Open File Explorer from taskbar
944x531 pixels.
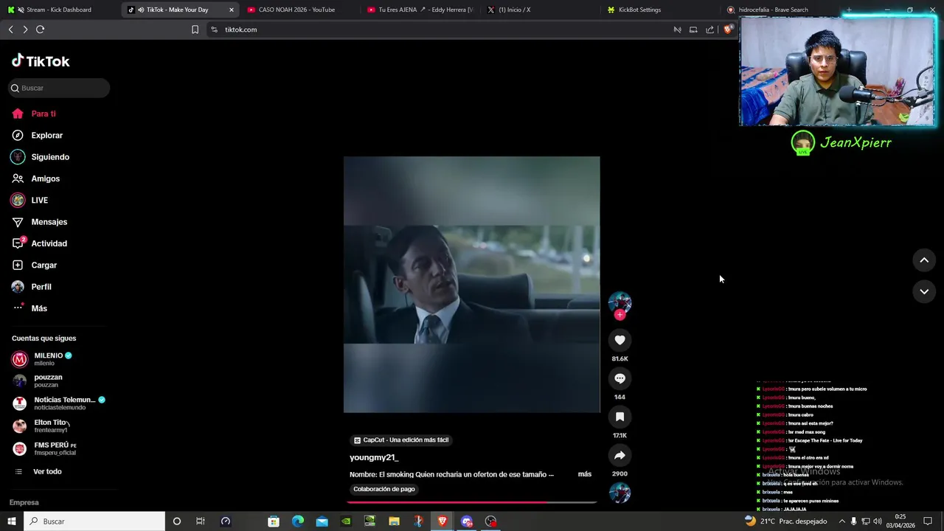tap(394, 521)
